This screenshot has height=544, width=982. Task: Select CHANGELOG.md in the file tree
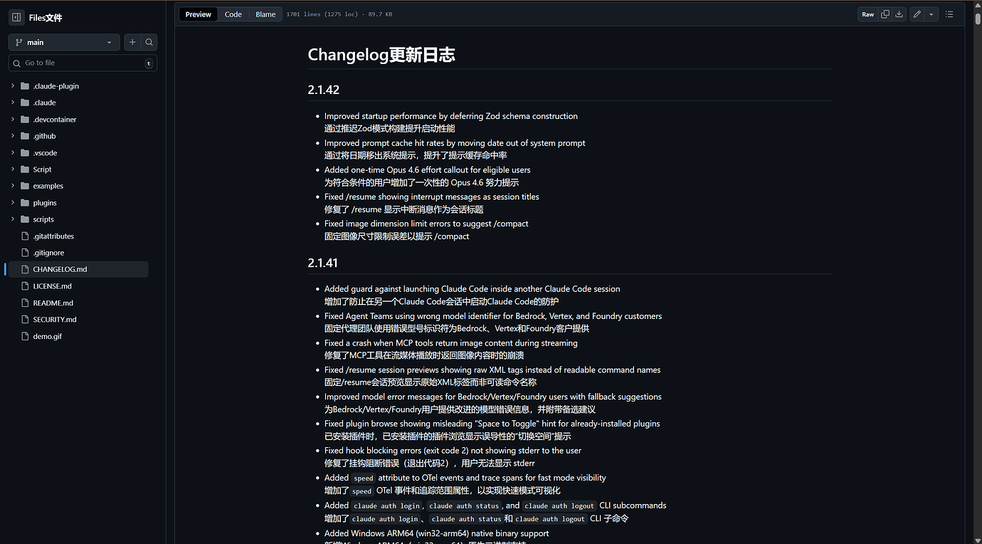77,269
